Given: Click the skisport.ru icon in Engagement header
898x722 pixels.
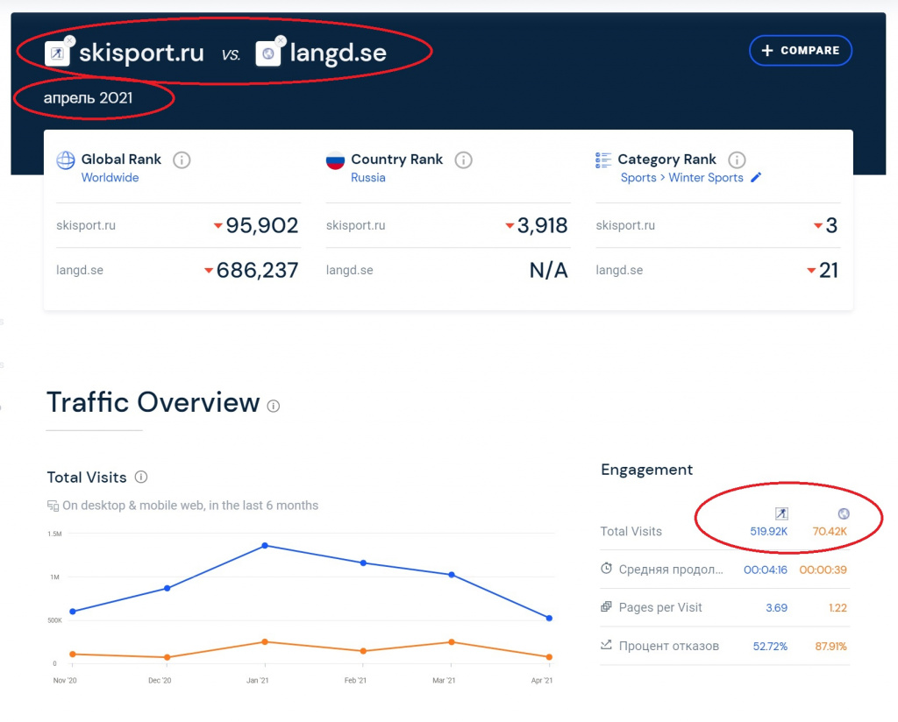Looking at the screenshot, I should tap(781, 513).
